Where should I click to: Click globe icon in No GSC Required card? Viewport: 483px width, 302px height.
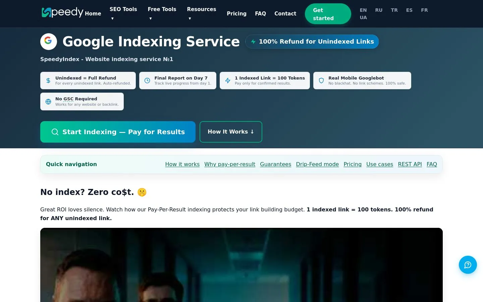click(48, 102)
